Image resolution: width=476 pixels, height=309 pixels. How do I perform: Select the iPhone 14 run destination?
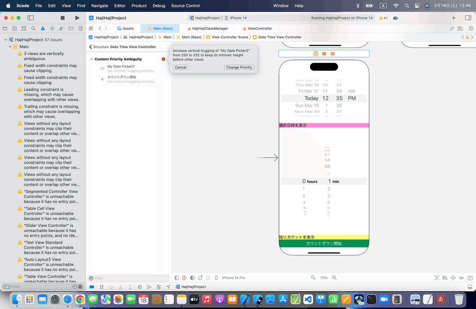(x=236, y=18)
